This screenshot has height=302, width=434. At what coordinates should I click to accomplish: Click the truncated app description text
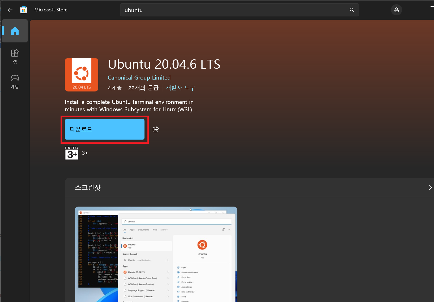tap(131, 106)
